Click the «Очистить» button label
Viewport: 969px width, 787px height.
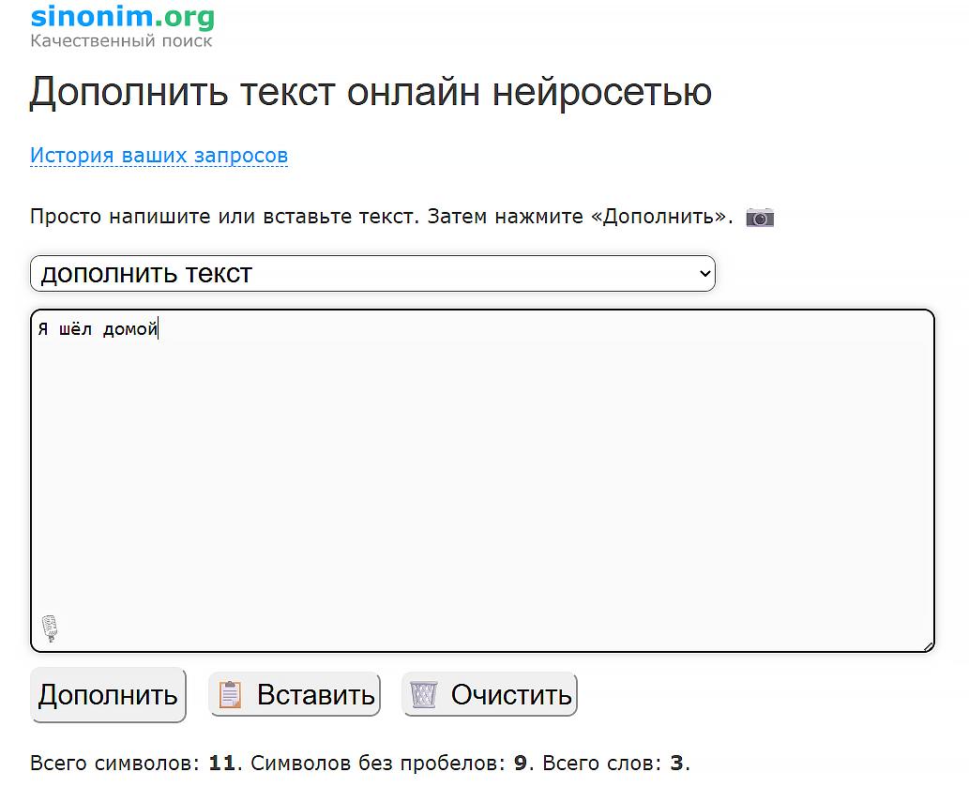pos(510,695)
